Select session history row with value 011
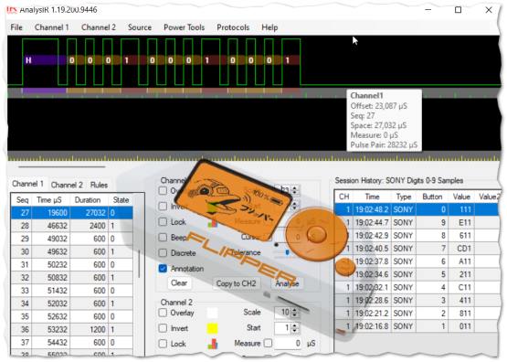 click(417, 326)
